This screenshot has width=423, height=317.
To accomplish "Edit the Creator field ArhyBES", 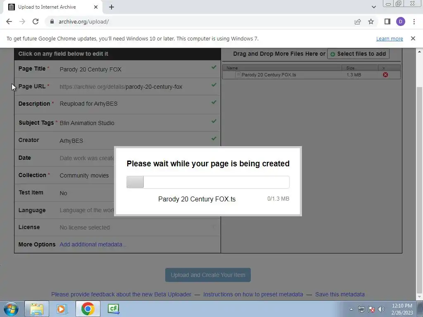I will click(x=71, y=141).
